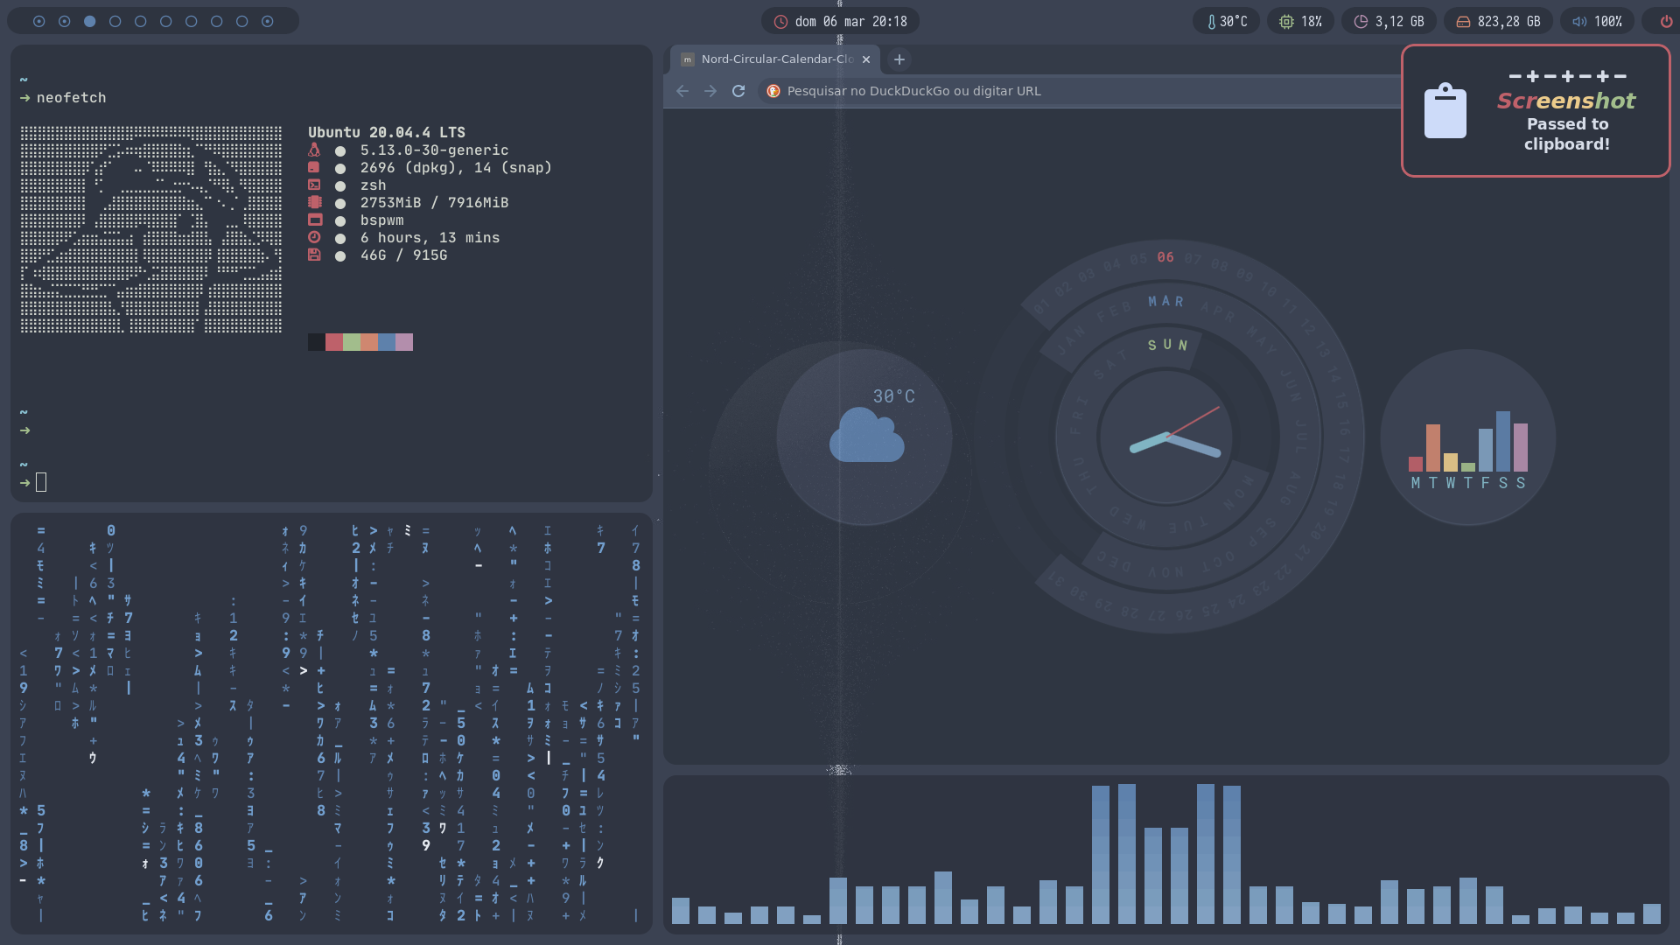1680x945 pixels.
Task: Click the CPU usage 18% module
Action: 1300,21
